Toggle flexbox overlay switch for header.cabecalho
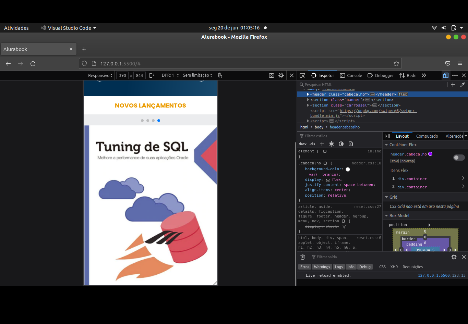The height and width of the screenshot is (324, 468). tap(459, 158)
